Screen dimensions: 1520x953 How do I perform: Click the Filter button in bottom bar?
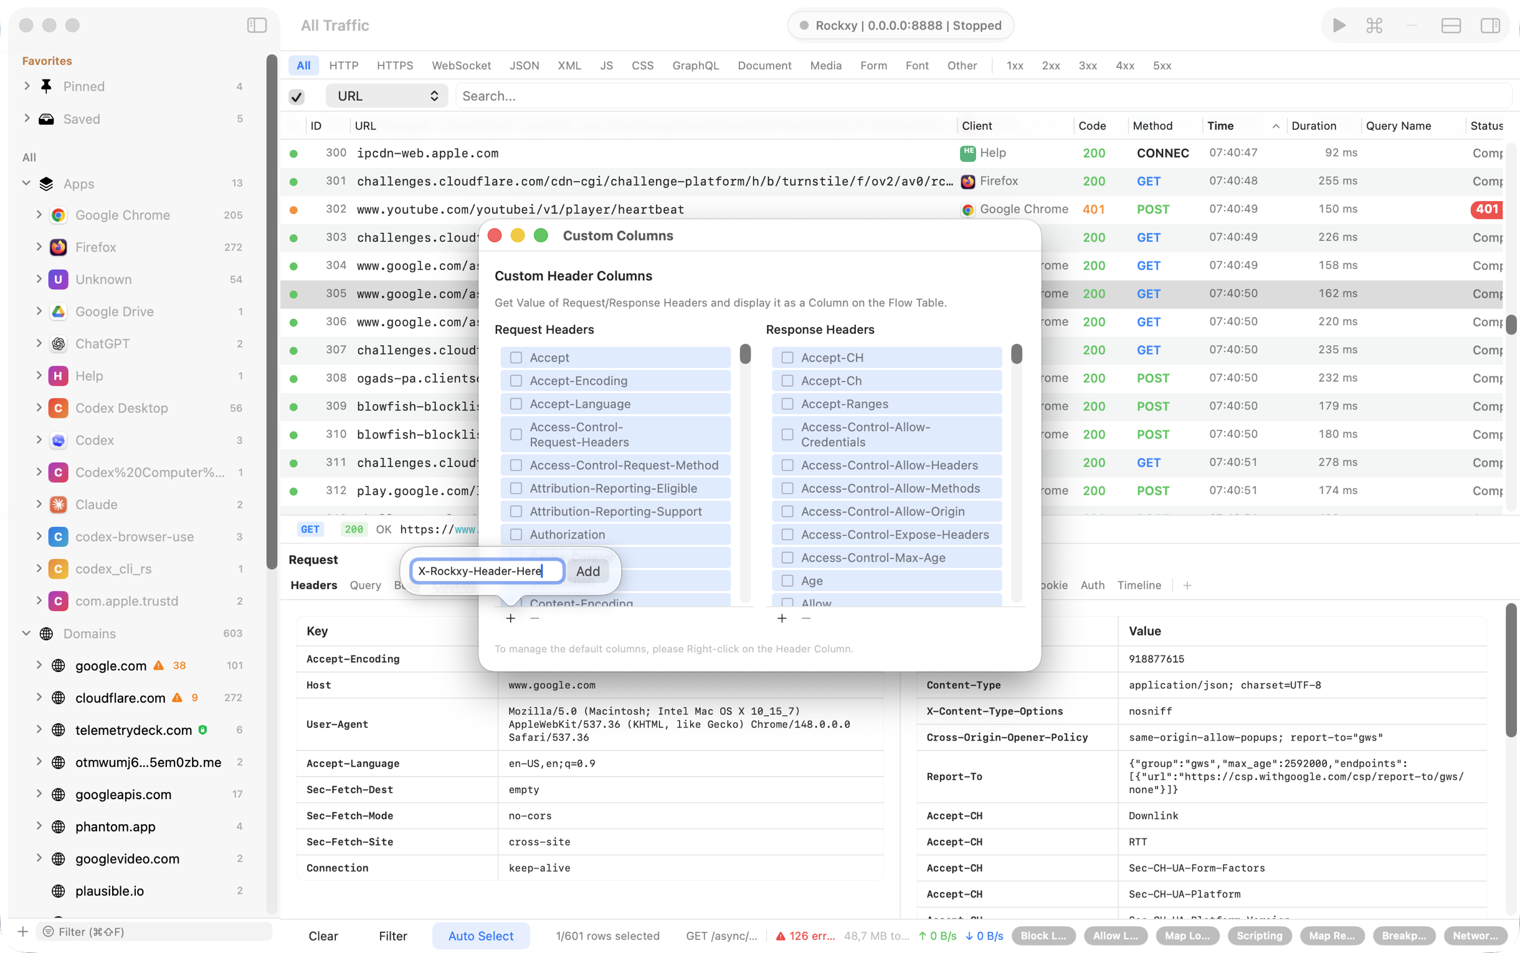393,936
